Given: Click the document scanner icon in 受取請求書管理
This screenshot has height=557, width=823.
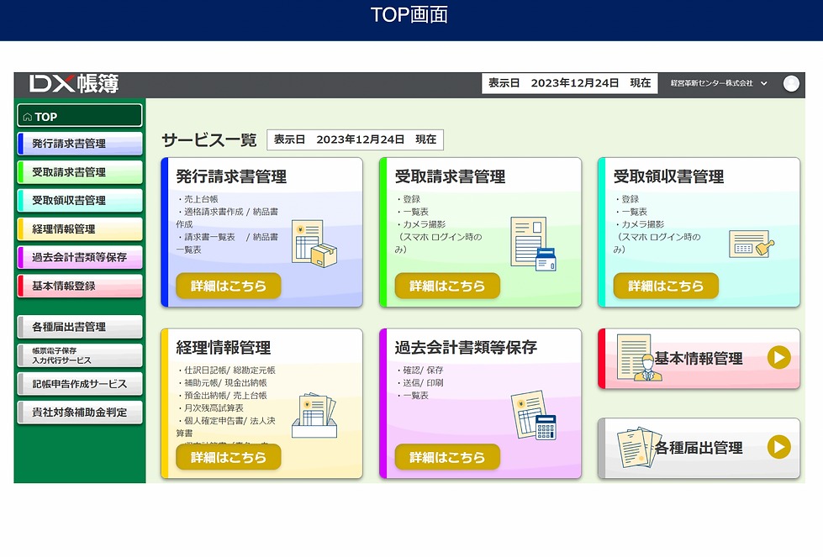Looking at the screenshot, I should tap(533, 244).
